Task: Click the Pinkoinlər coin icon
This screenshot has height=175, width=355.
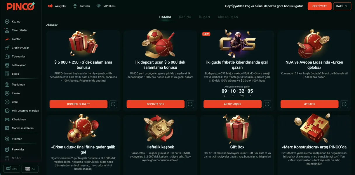Action: (7, 149)
